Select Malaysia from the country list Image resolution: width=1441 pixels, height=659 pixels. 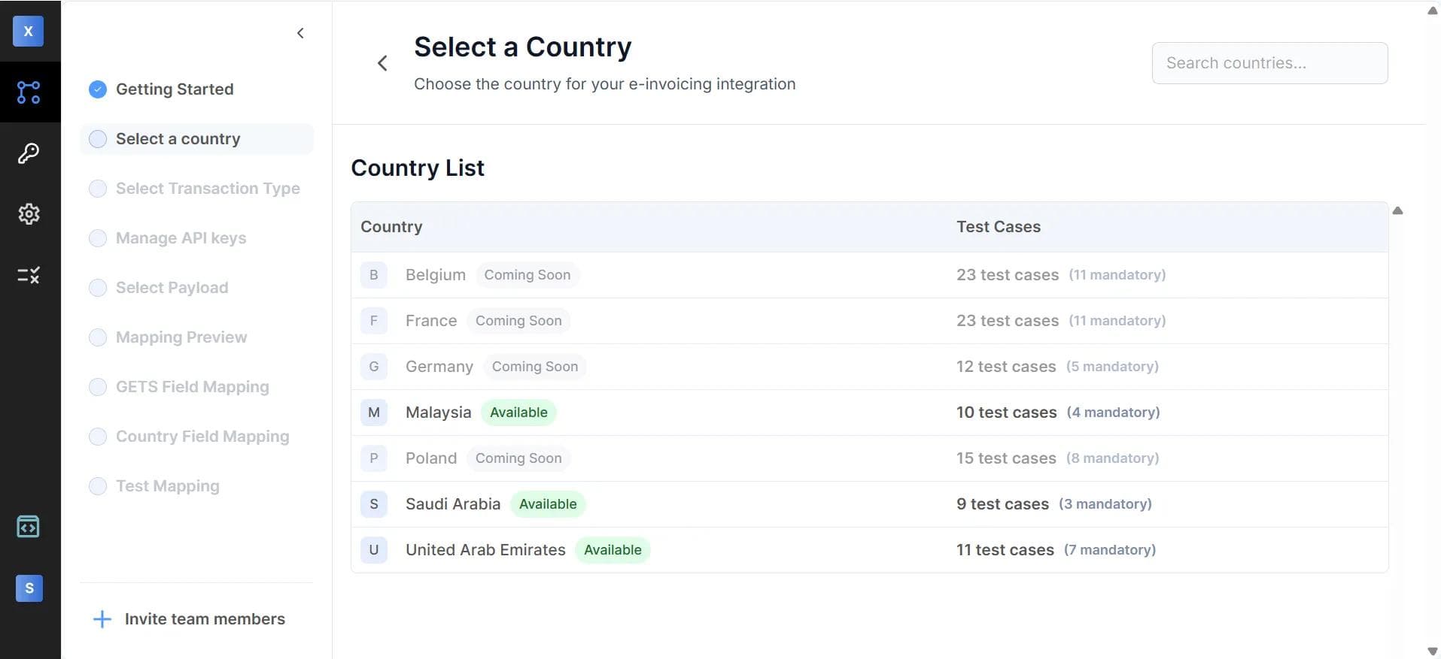(439, 412)
